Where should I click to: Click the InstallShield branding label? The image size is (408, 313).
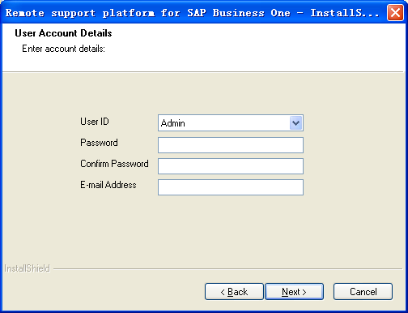tap(27, 268)
